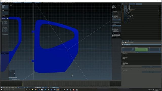The width and height of the screenshot is (162, 91).
Task: Open File Explorer from the taskbar
Action: [x=33, y=90]
